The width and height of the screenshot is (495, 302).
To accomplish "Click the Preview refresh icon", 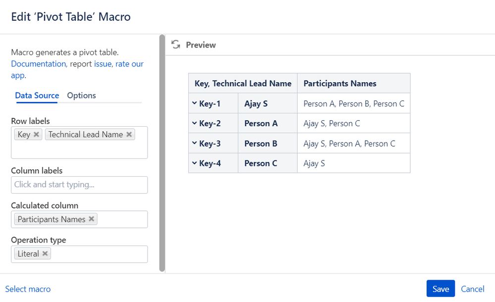I will [175, 45].
